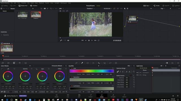
Task: Open the HSL qualifier mode dropdown
Action: point(130,66)
